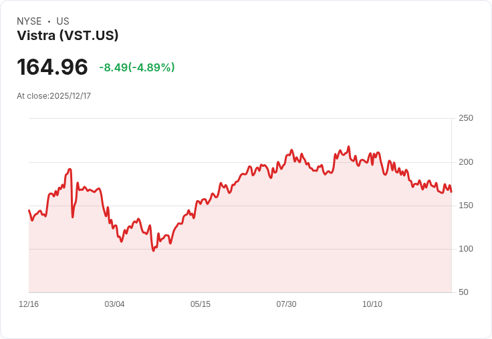Select the 05/15 date on x-axis
This screenshot has height=339, width=492.
(201, 304)
